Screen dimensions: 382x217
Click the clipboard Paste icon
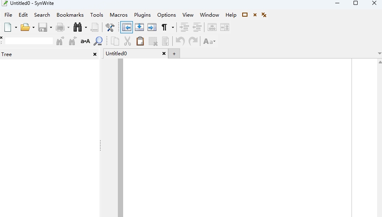coord(140,41)
